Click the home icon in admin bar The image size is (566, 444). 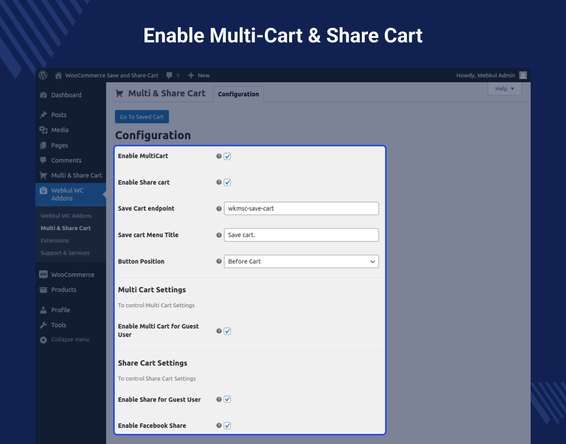point(58,75)
